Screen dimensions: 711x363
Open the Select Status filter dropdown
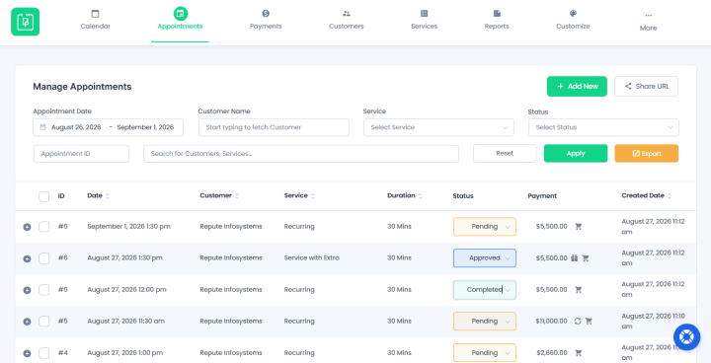click(x=603, y=127)
